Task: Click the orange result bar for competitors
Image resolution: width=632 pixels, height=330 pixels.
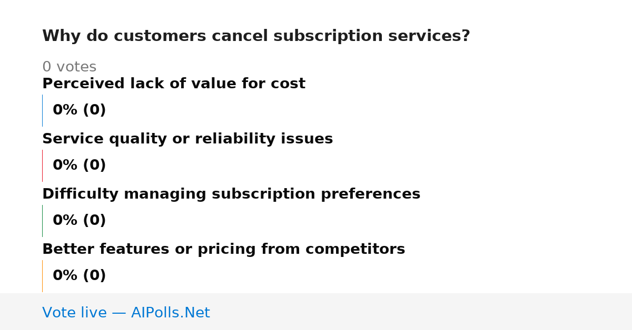Action: point(42,276)
